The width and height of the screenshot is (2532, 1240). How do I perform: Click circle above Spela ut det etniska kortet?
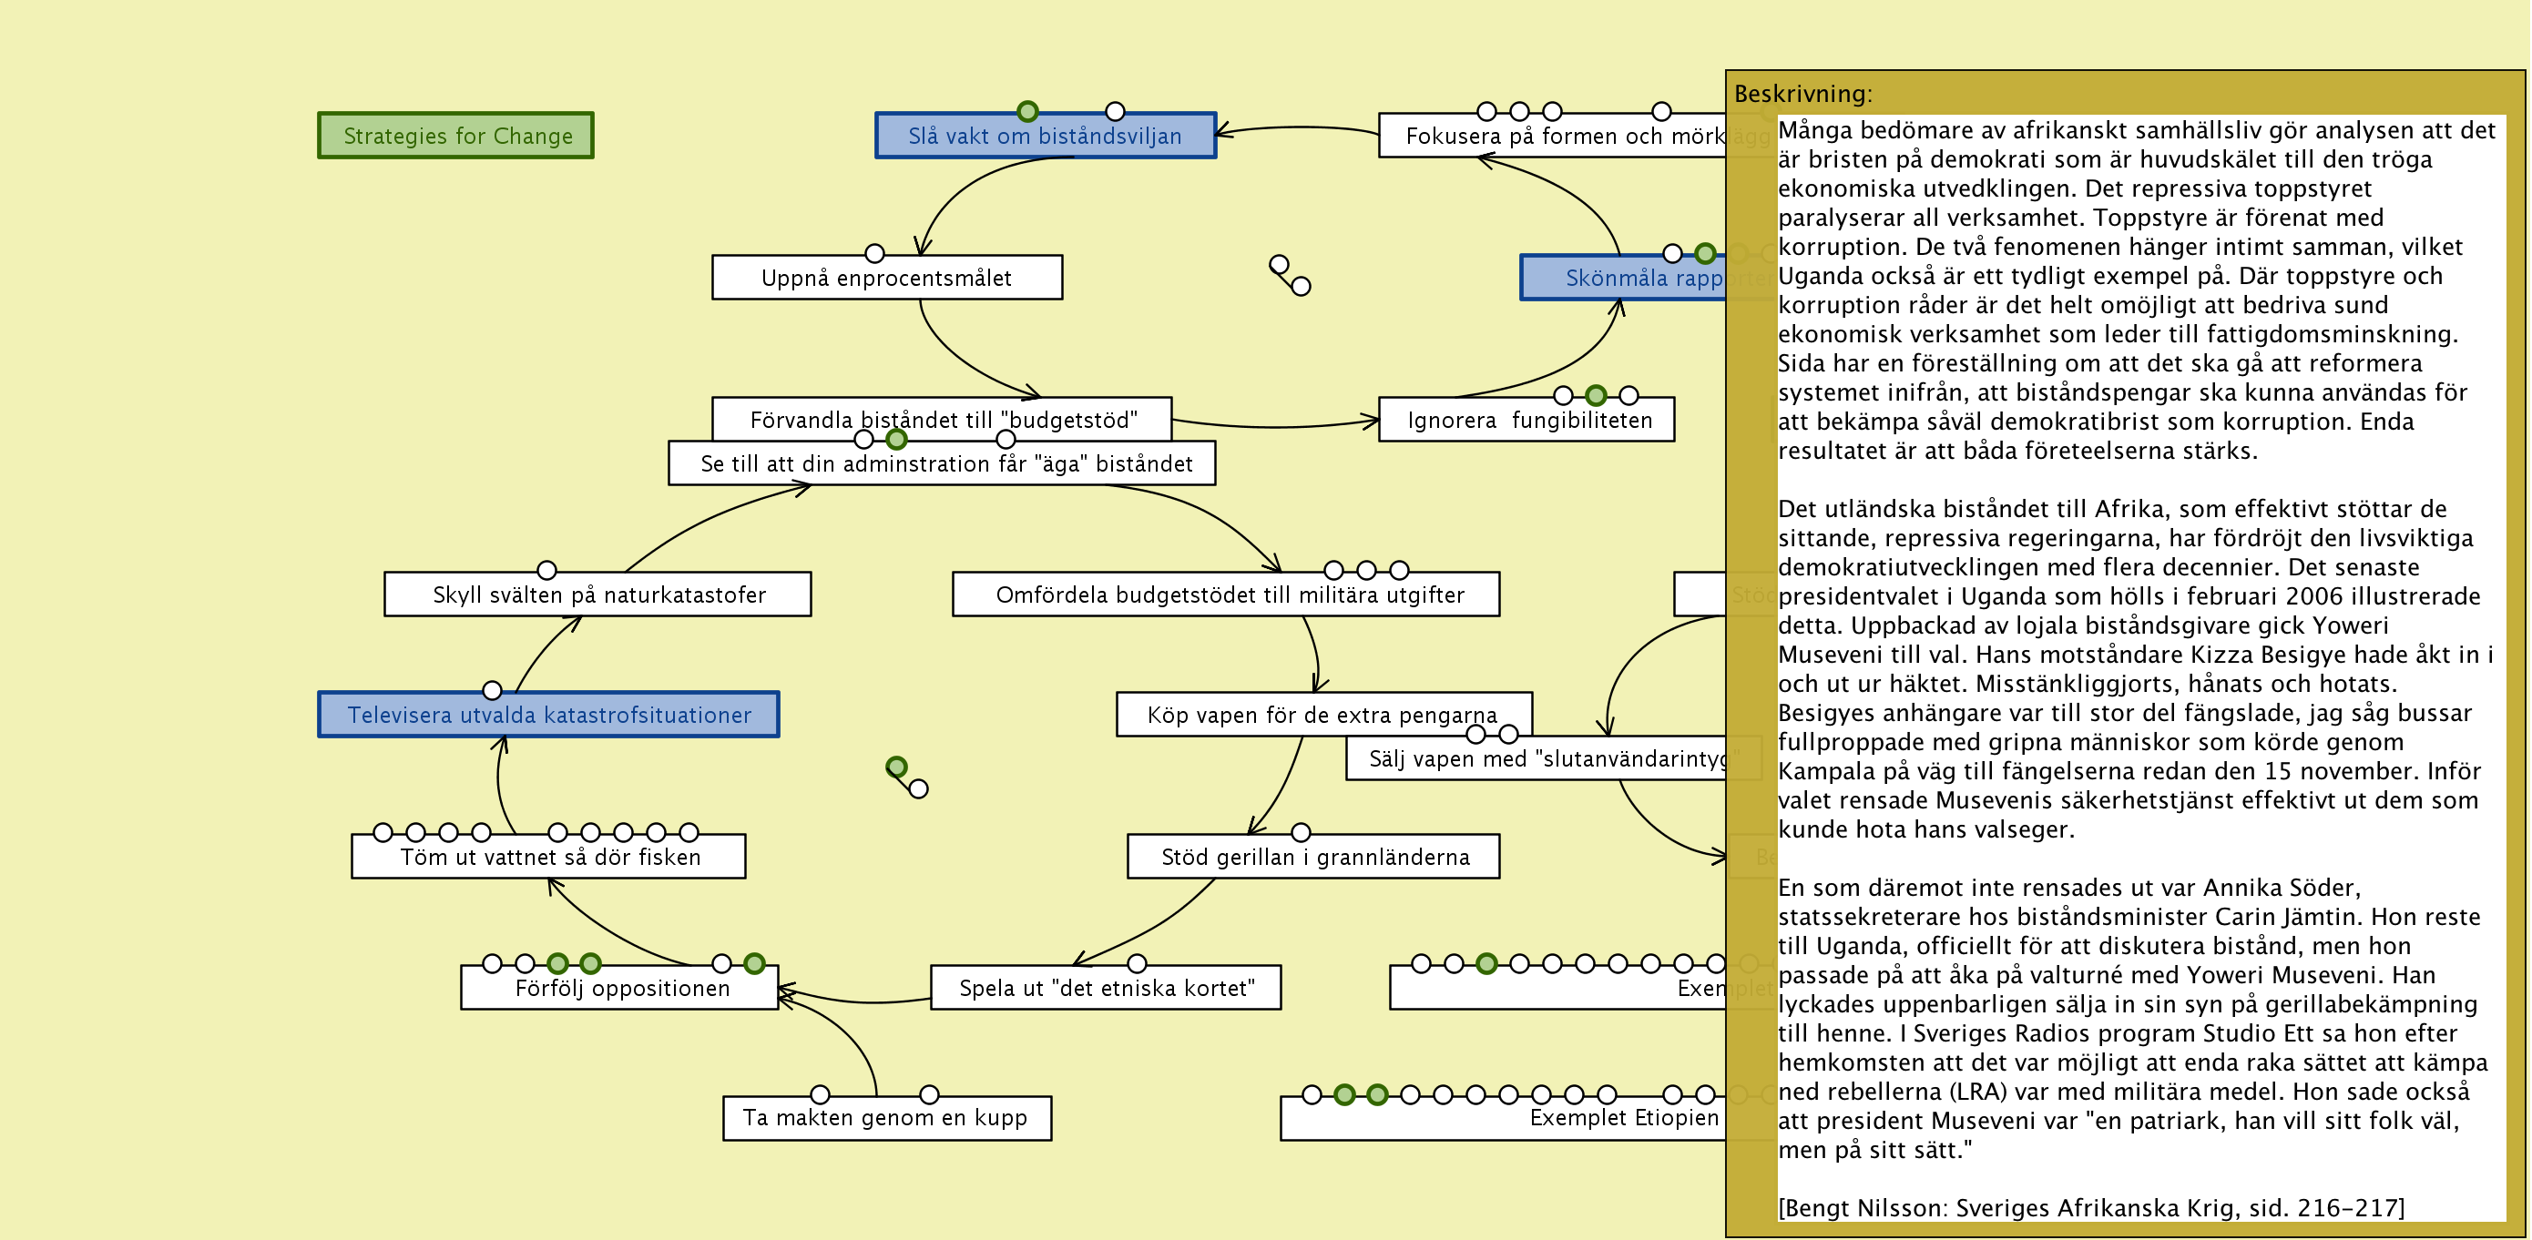[1137, 963]
